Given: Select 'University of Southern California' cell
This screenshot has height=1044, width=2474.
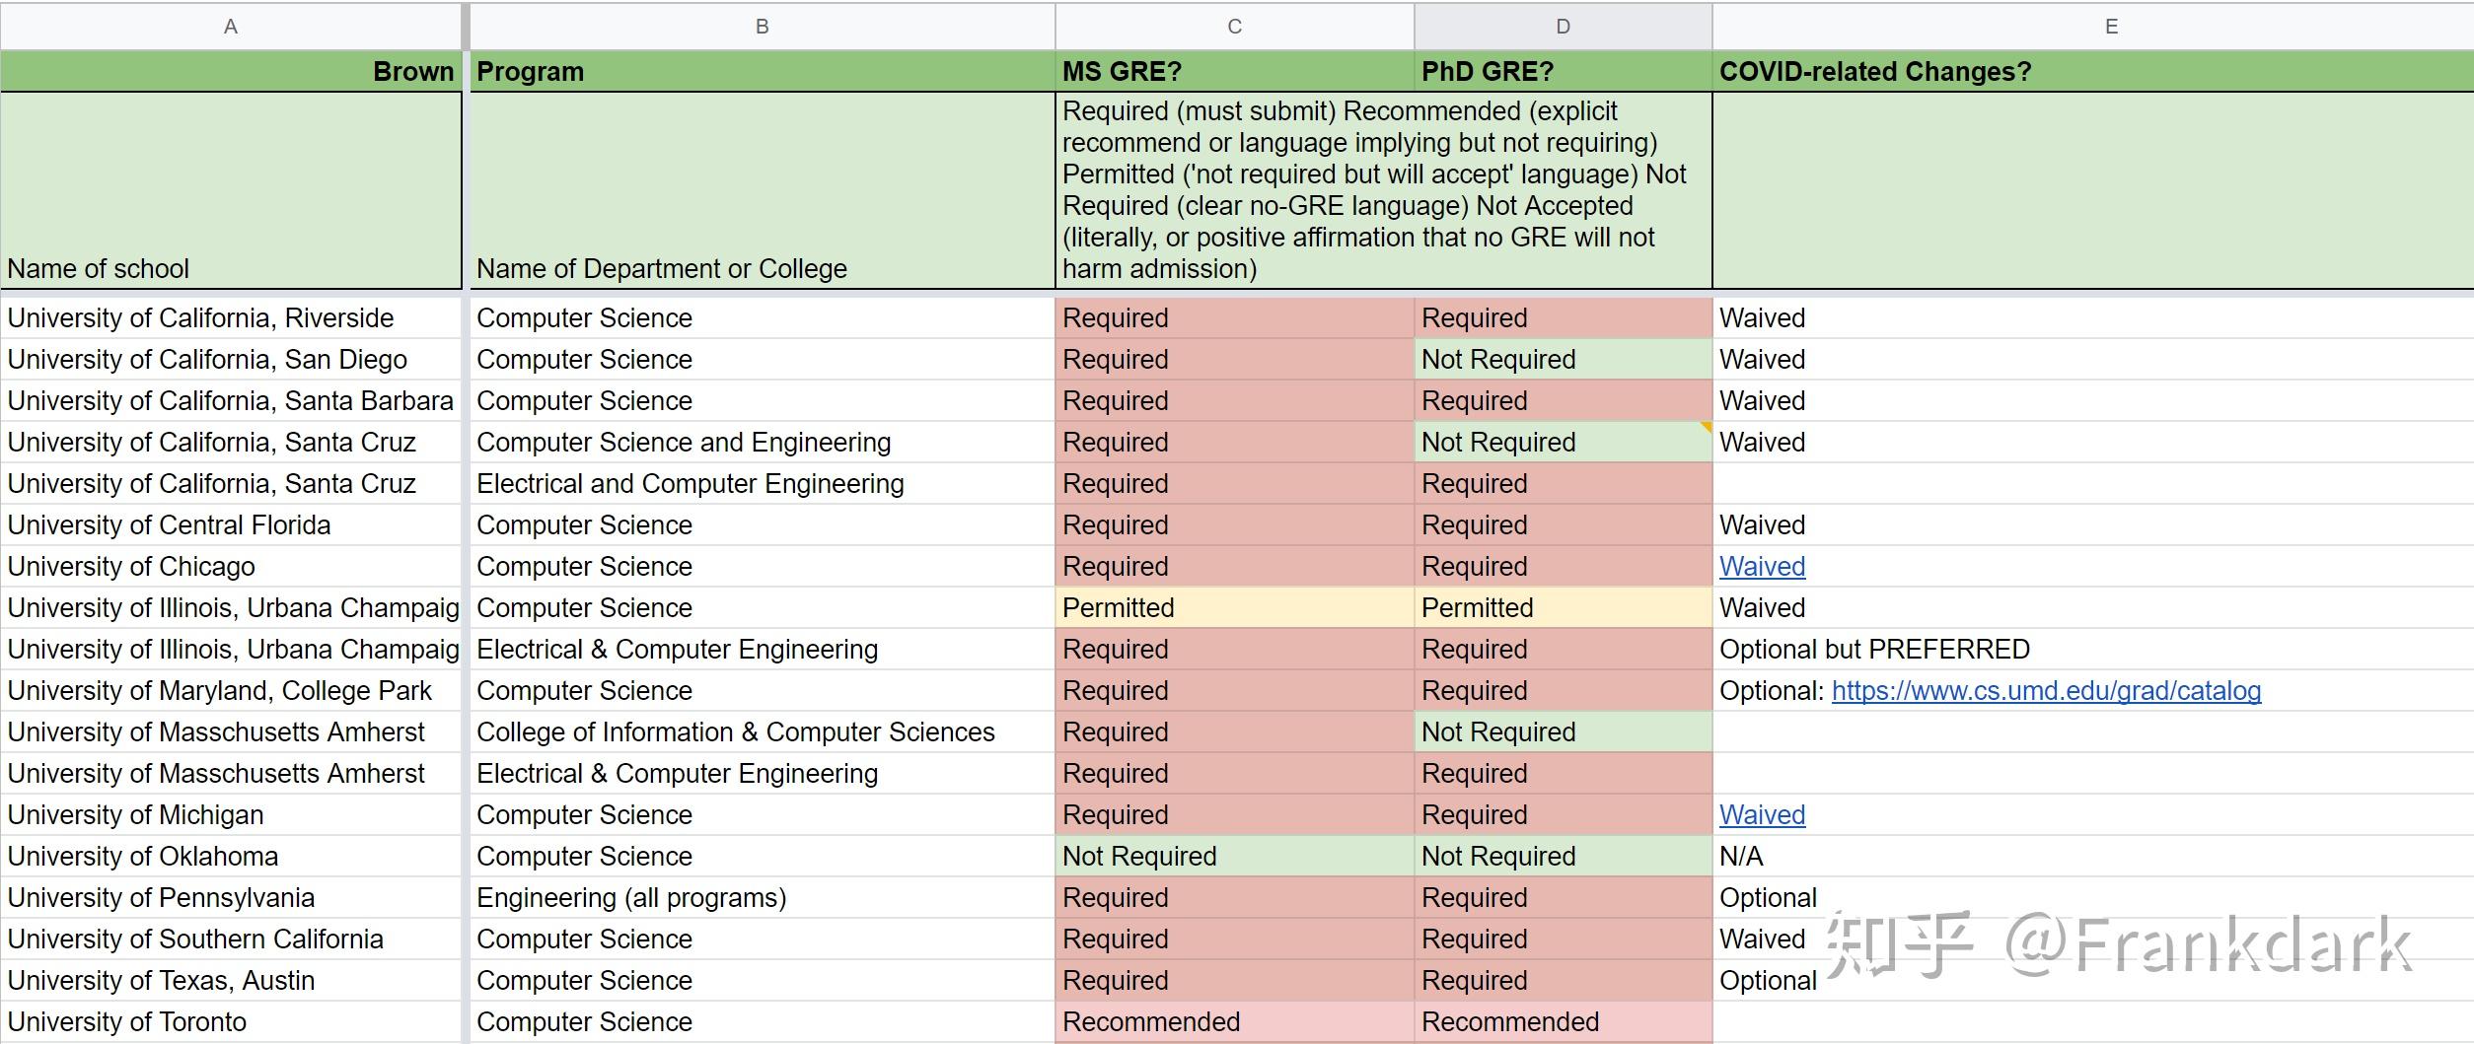Looking at the screenshot, I should coord(231,940).
